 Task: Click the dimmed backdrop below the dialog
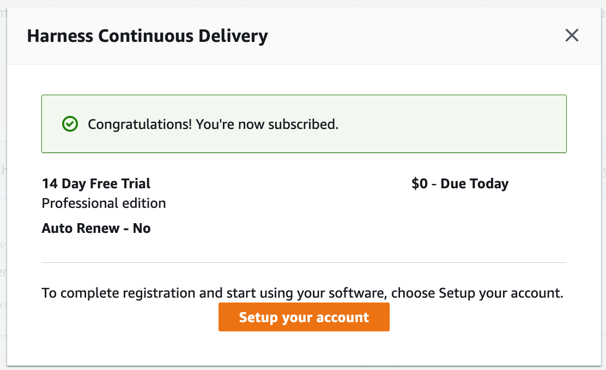pos(304,368)
